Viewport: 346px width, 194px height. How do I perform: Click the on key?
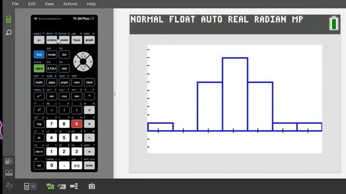[x=39, y=165]
